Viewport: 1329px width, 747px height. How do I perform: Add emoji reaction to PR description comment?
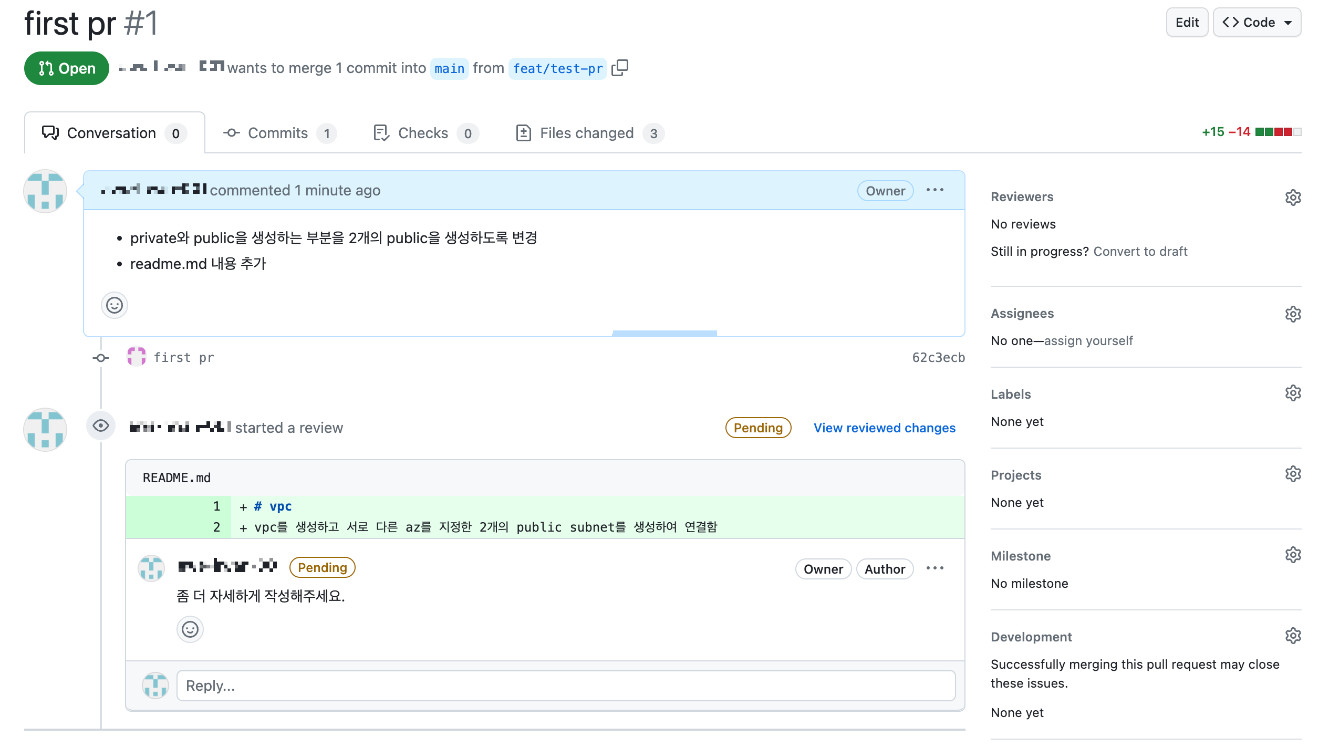[x=115, y=305]
